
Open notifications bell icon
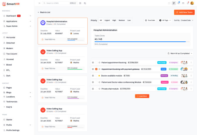pyautogui.click(x=188, y=3)
